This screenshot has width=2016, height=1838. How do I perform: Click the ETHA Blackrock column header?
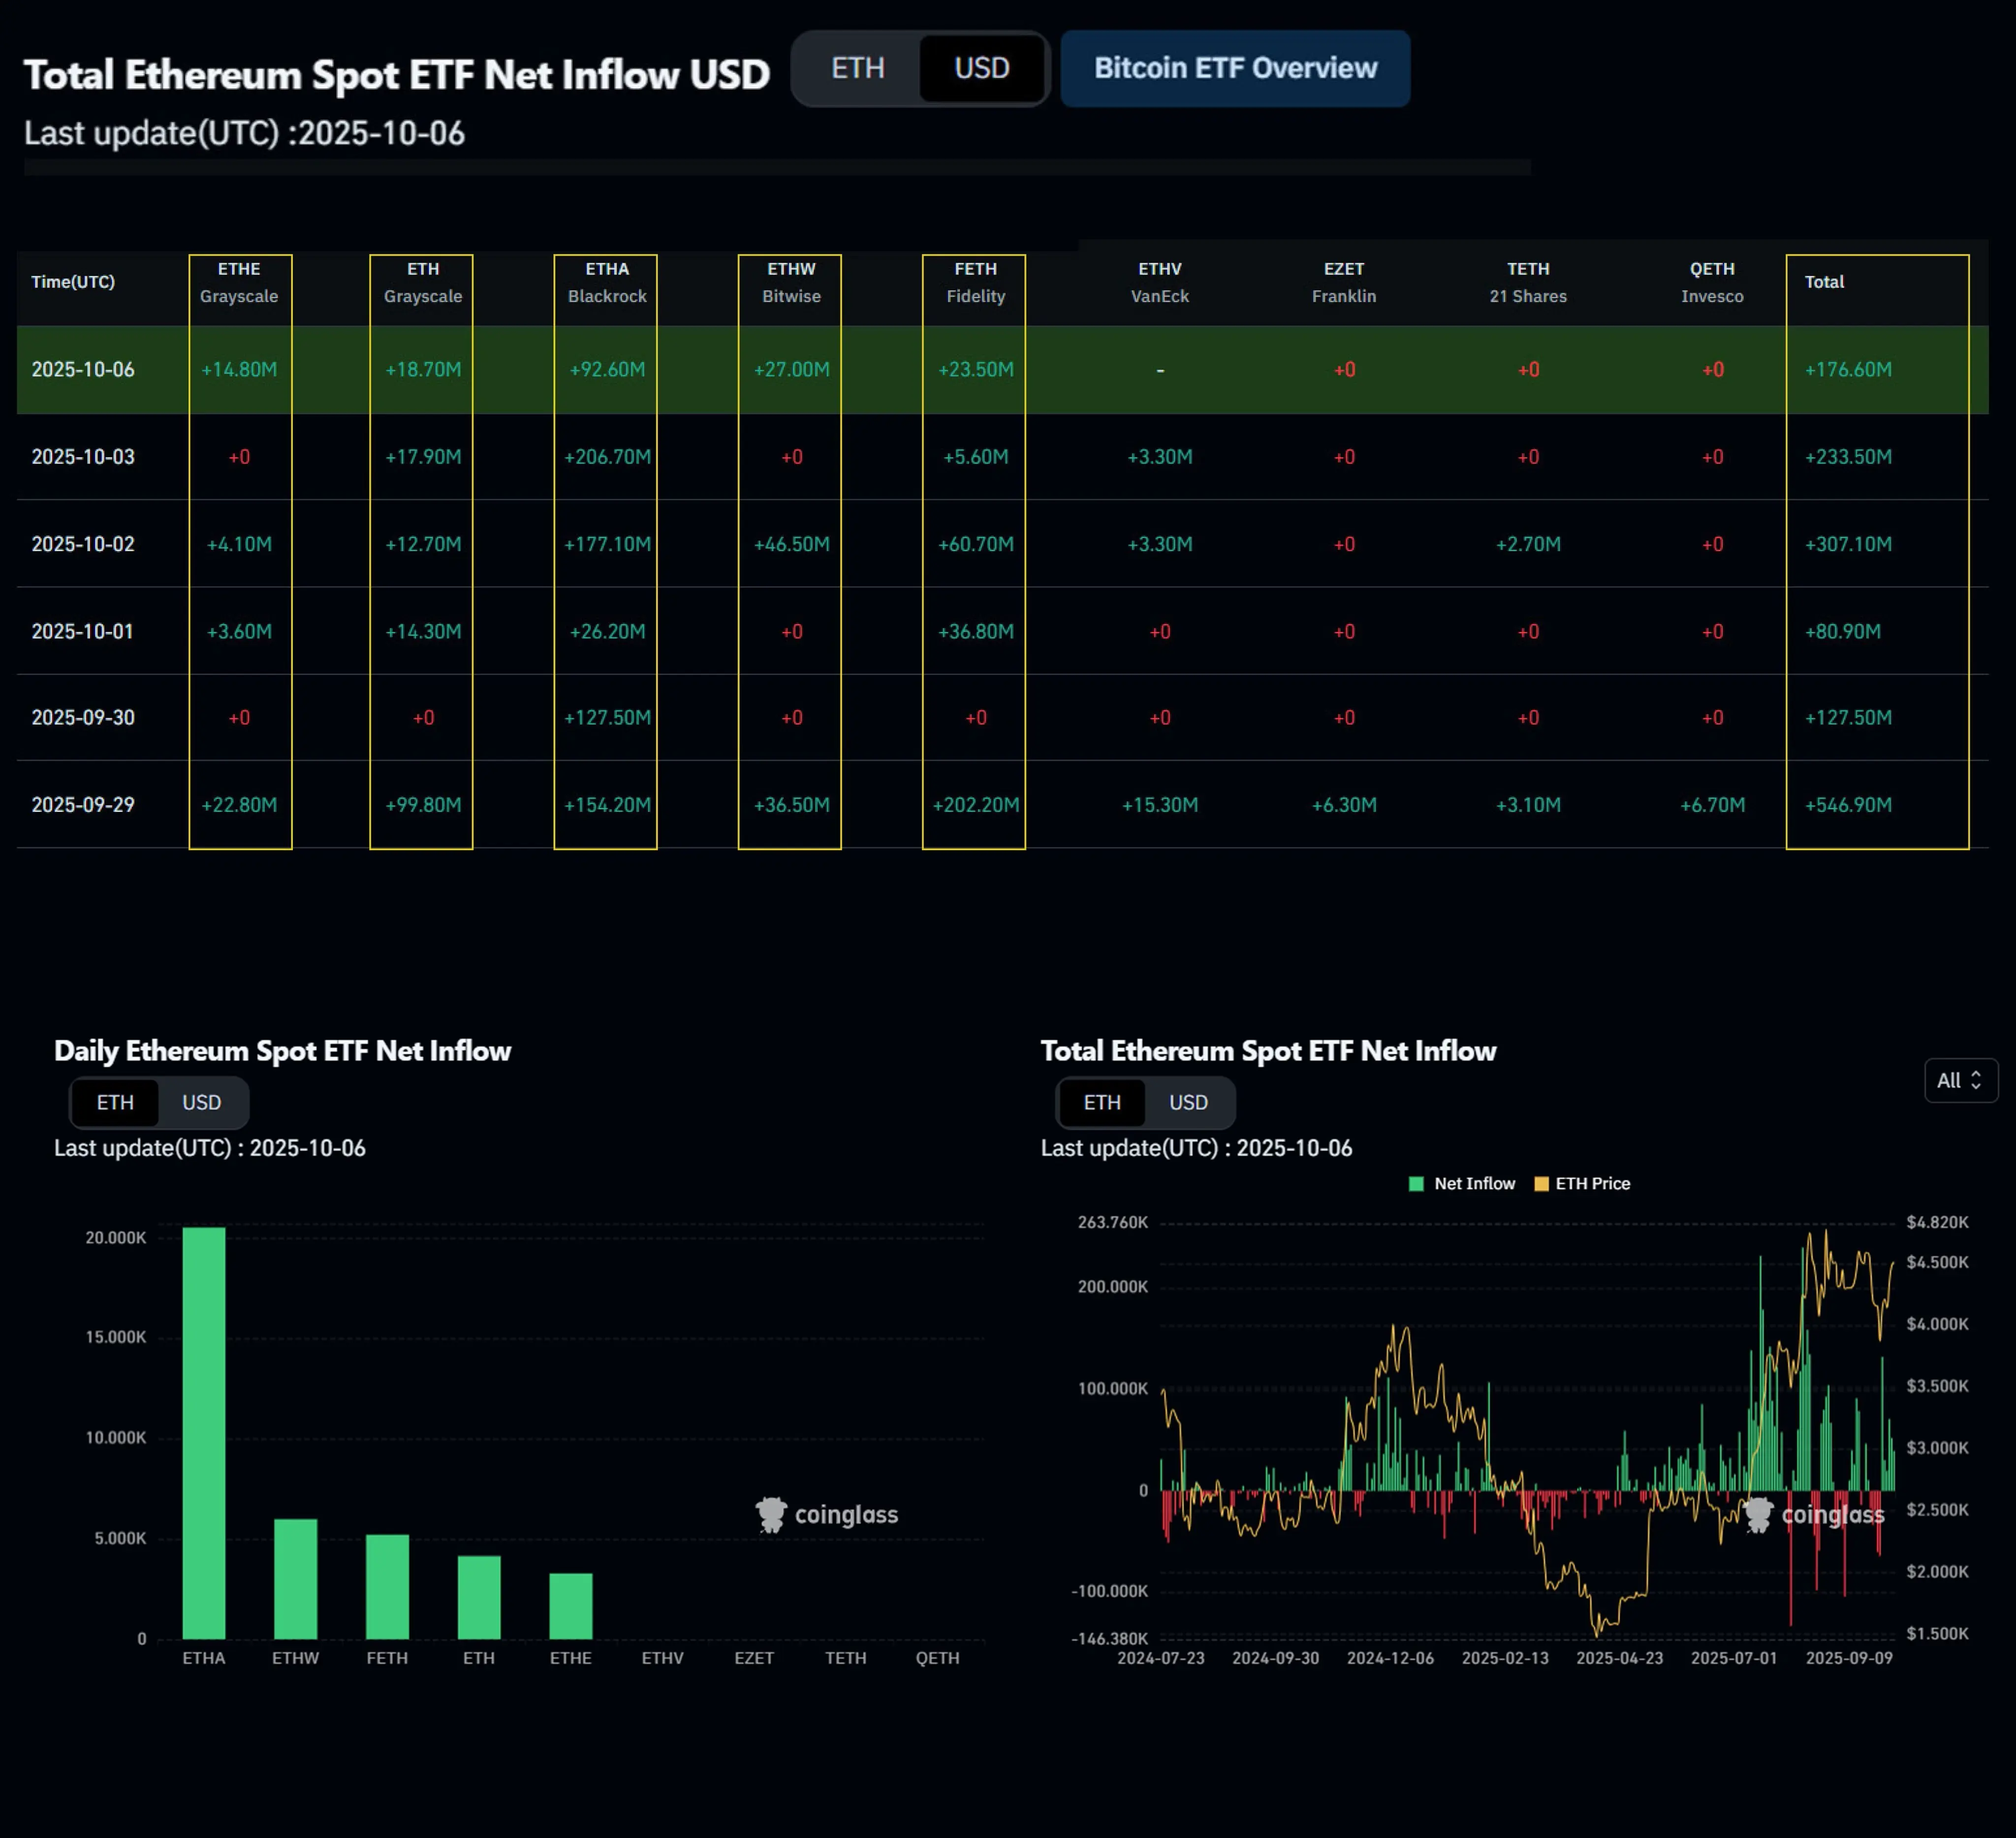(x=606, y=282)
